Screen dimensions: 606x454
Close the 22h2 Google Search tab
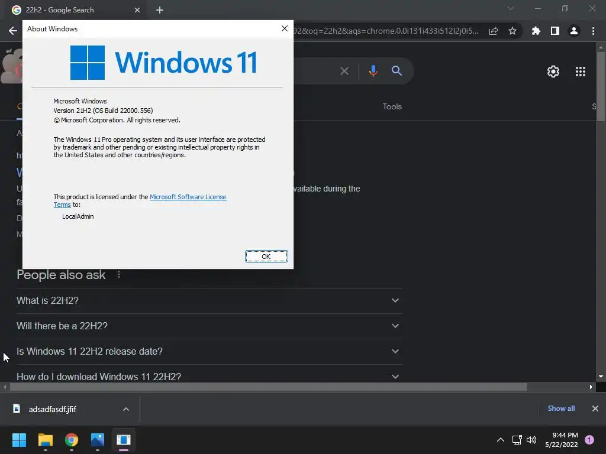tap(137, 10)
